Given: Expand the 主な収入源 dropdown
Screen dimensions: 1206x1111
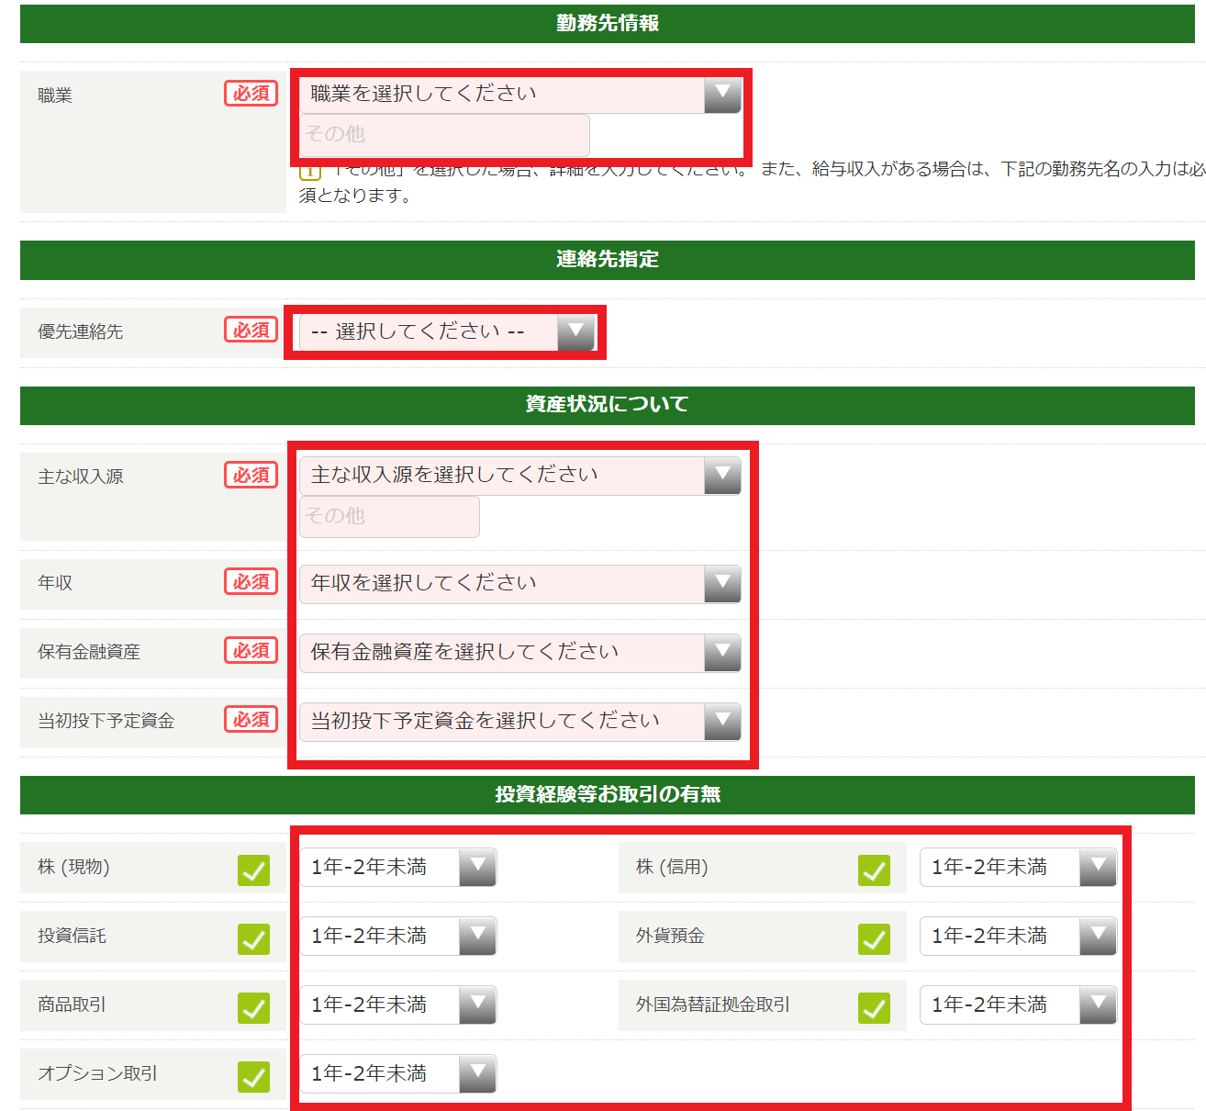Looking at the screenshot, I should click(519, 476).
